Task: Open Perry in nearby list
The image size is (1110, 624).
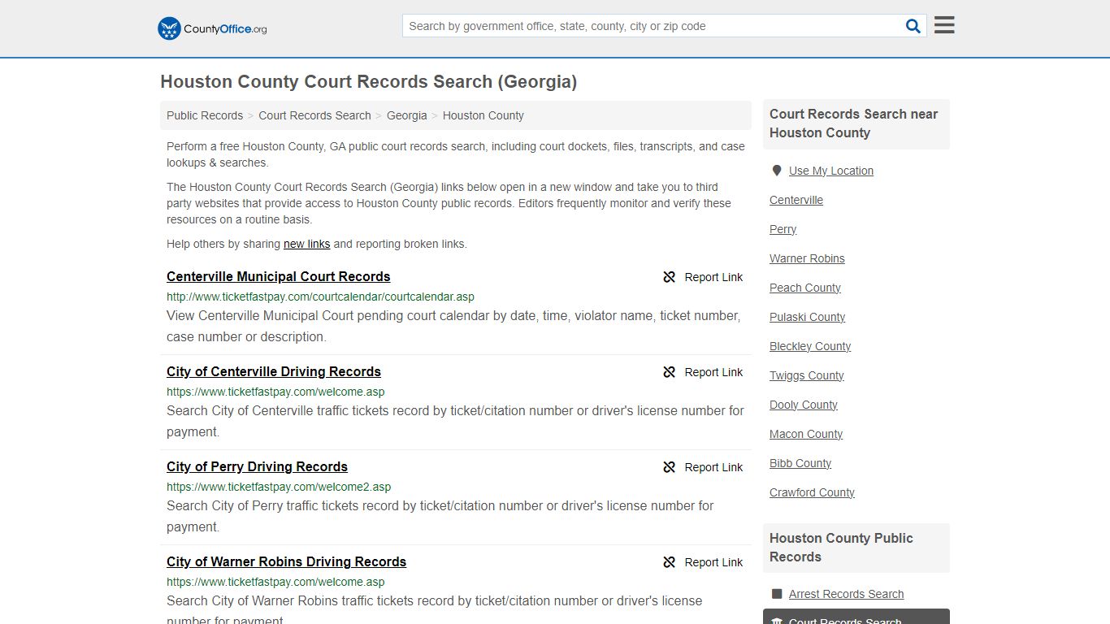Action: point(783,229)
